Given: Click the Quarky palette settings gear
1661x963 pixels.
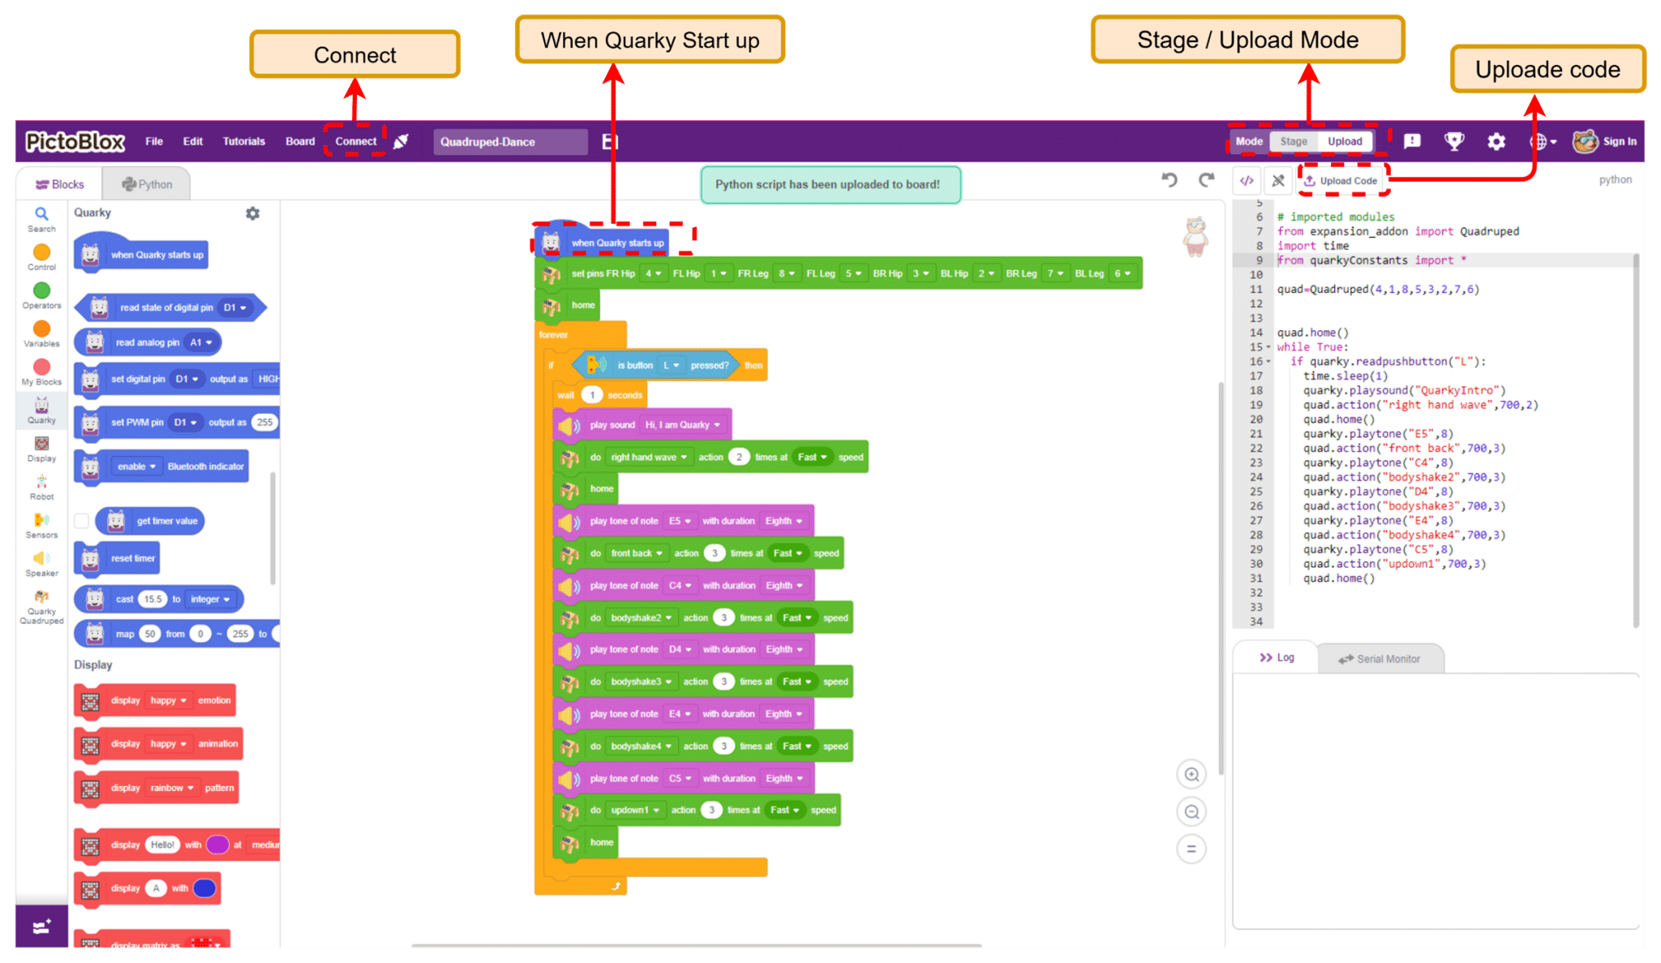Looking at the screenshot, I should [x=253, y=213].
